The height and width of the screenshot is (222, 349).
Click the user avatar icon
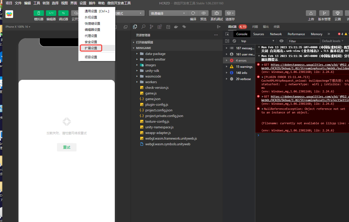click(9, 14)
